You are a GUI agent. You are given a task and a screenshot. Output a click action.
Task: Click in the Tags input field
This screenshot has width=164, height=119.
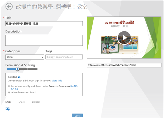pos(64,57)
